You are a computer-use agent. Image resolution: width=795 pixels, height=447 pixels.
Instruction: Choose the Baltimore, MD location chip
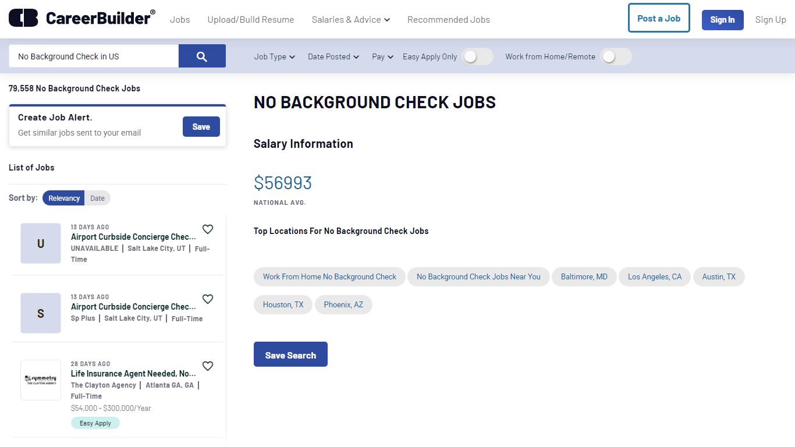[584, 276]
